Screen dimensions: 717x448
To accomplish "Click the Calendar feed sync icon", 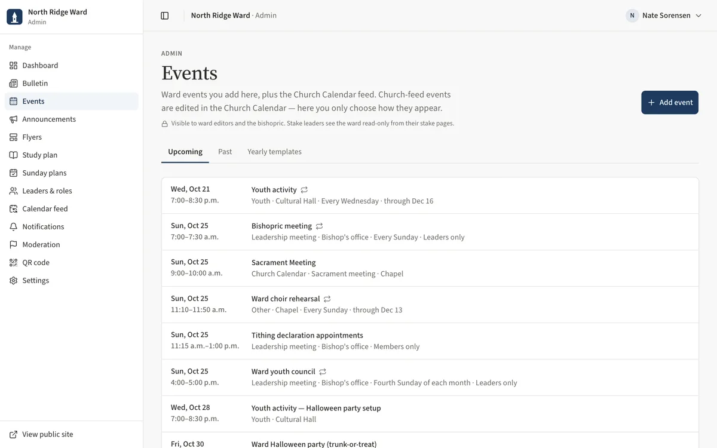I will [x=13, y=209].
